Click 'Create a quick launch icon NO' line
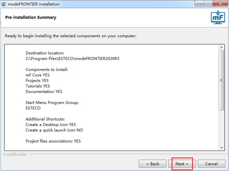The height and width of the screenshot is (171, 229). (x=54, y=130)
